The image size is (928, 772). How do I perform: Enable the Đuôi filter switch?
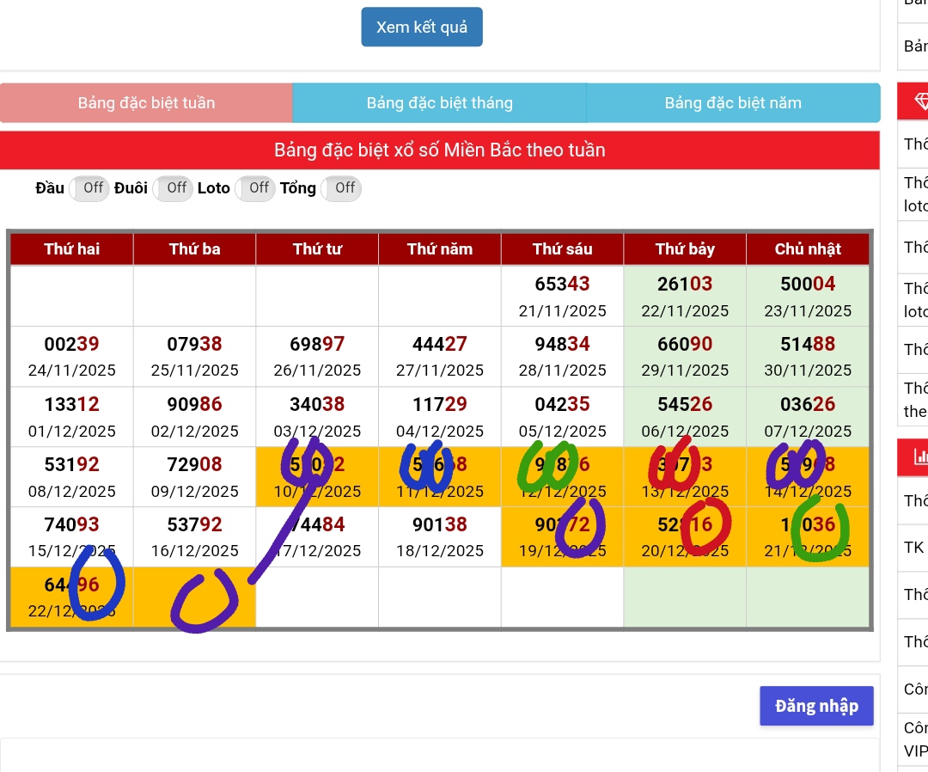click(x=173, y=188)
